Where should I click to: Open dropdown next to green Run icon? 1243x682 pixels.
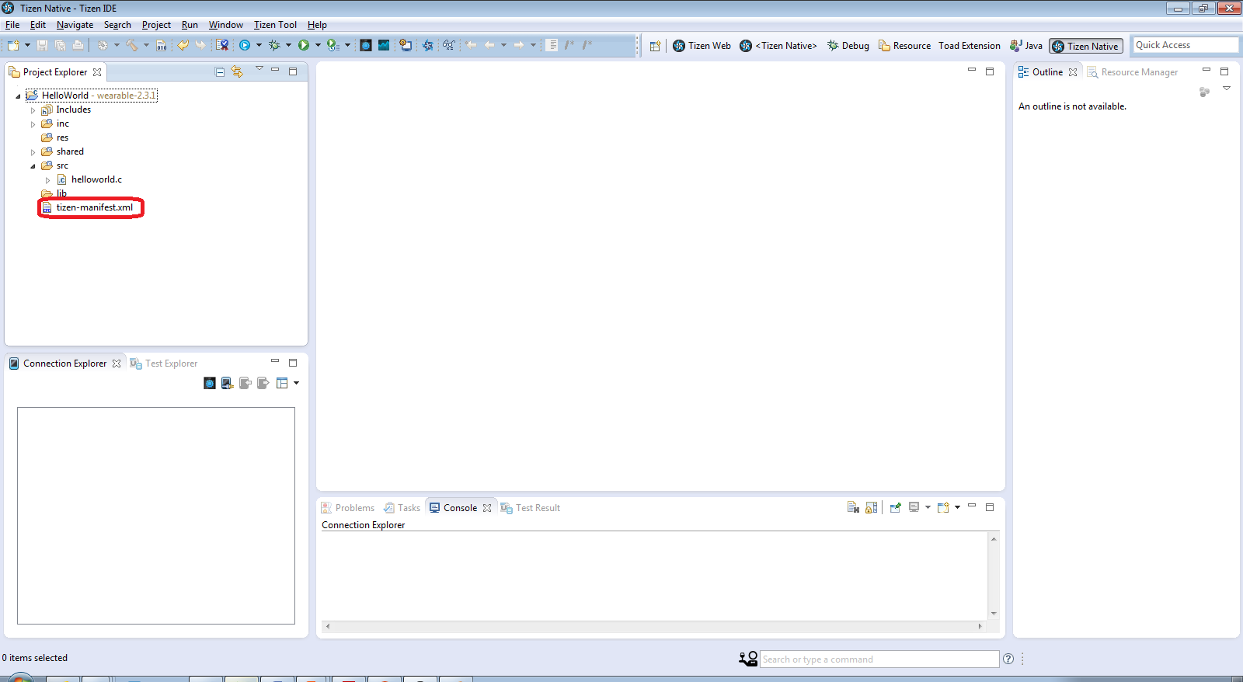click(x=318, y=45)
